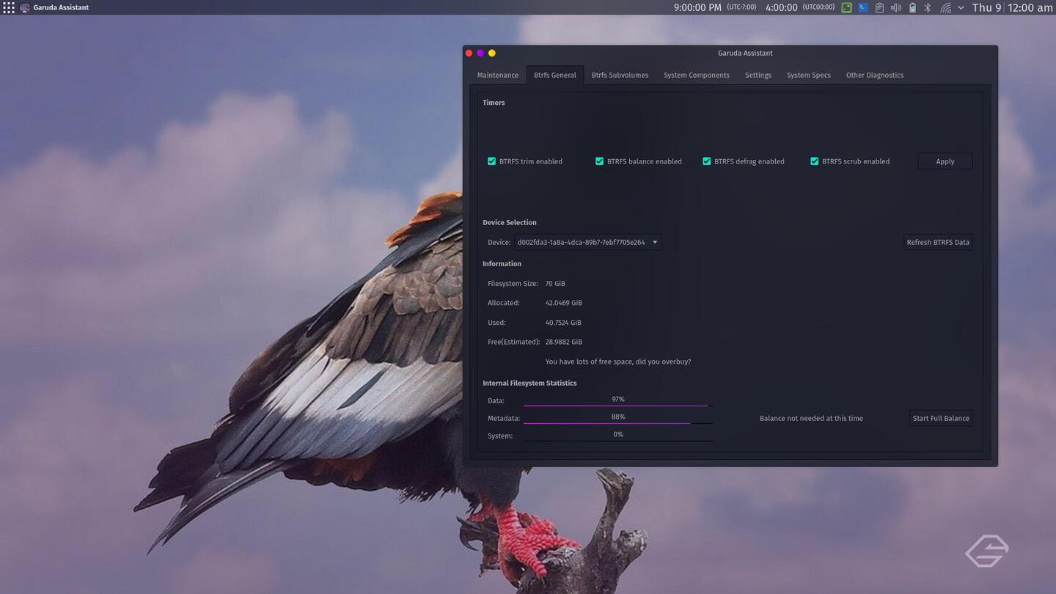Open the application launcher grid icon
The height and width of the screenshot is (594, 1056).
9,7
